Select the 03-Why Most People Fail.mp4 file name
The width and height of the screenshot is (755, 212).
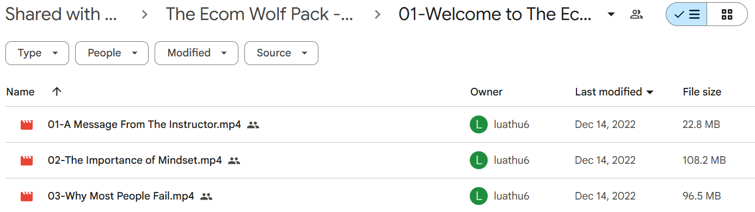click(x=121, y=196)
